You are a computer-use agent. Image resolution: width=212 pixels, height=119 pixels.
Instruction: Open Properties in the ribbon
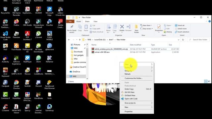[x=159, y=29]
